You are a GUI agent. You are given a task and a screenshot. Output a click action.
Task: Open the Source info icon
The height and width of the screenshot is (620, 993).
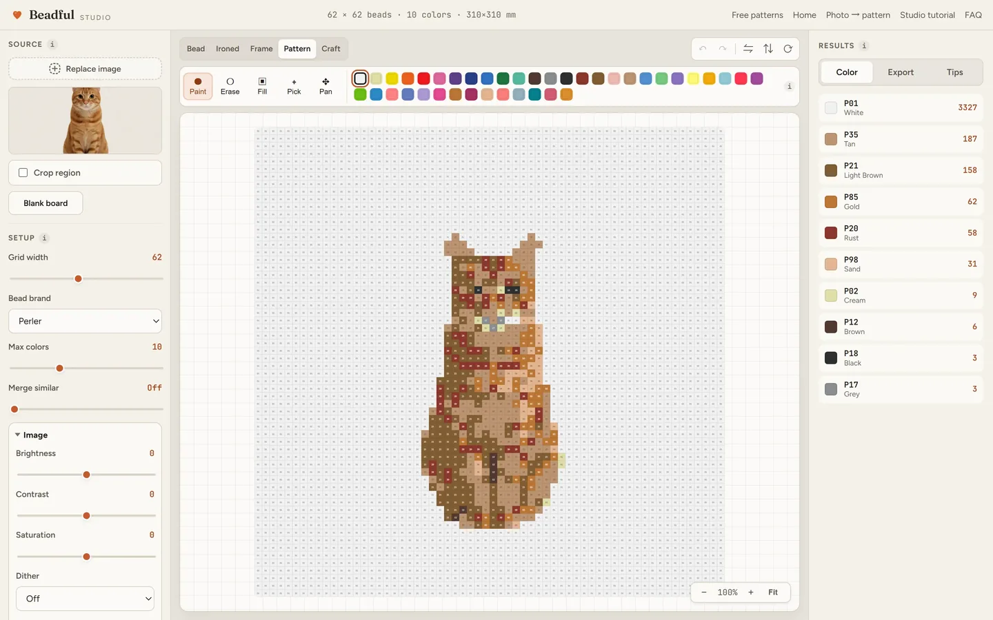coord(52,44)
